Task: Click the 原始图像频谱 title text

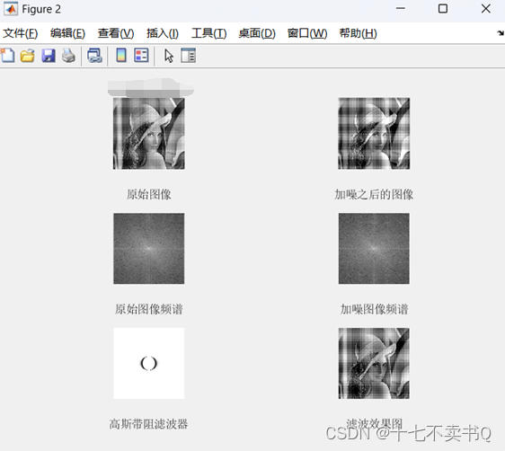Action: click(149, 309)
